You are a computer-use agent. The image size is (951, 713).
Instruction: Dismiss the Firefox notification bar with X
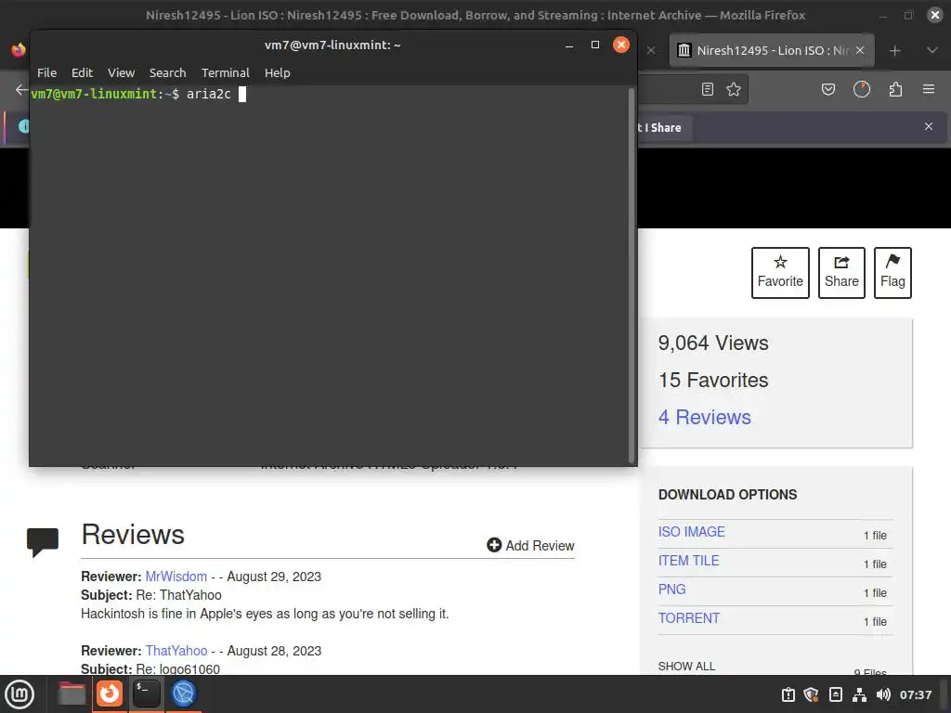tap(929, 126)
